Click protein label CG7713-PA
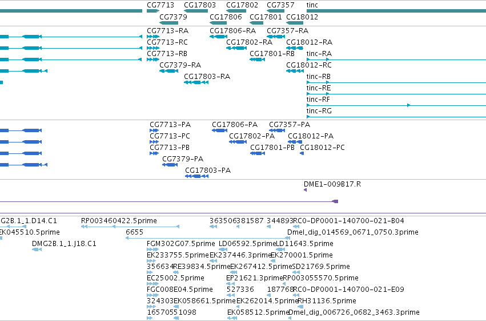 pyautogui.click(x=170, y=125)
